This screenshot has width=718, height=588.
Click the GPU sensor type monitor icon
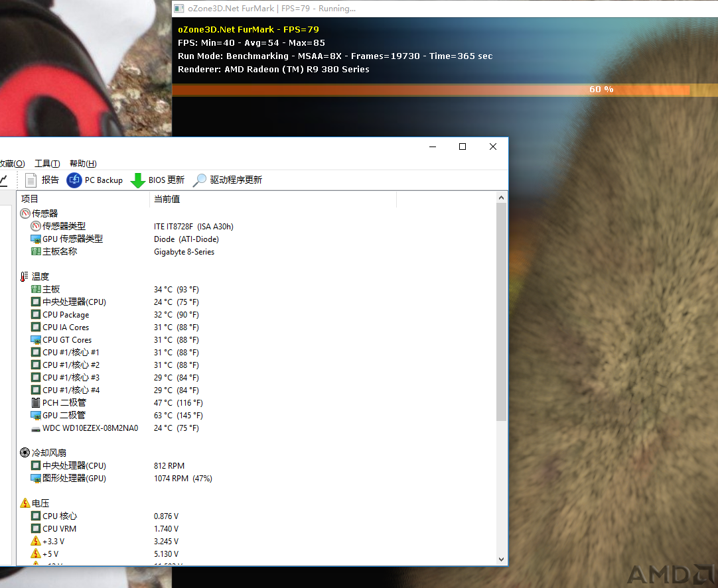coord(36,239)
